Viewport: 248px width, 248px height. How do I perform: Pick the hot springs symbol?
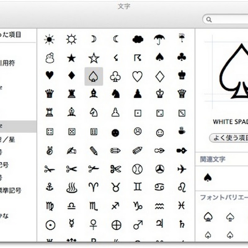[72, 188]
